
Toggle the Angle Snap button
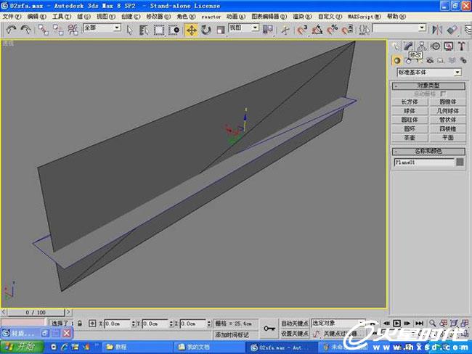point(317,30)
